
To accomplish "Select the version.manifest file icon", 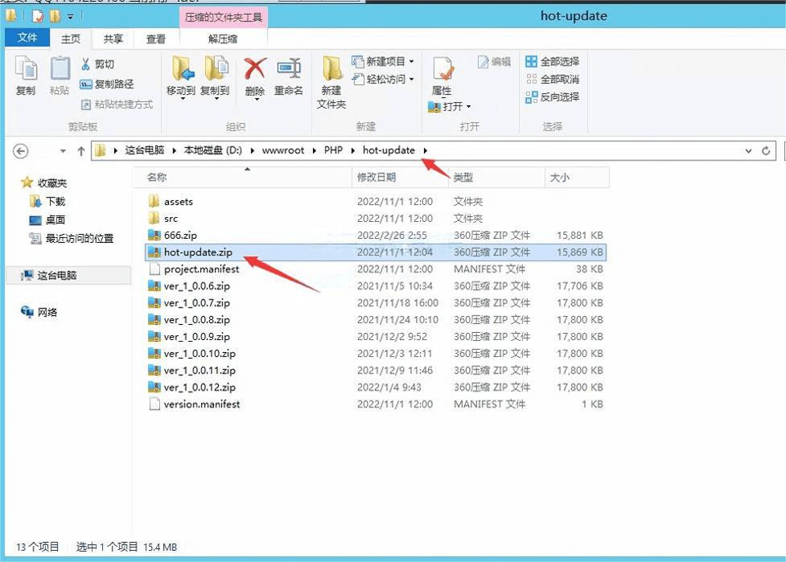I will coord(154,404).
